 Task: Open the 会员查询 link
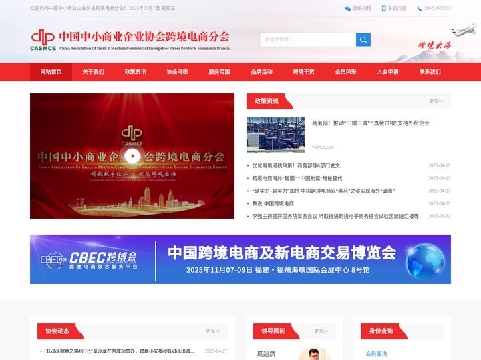pos(376,354)
